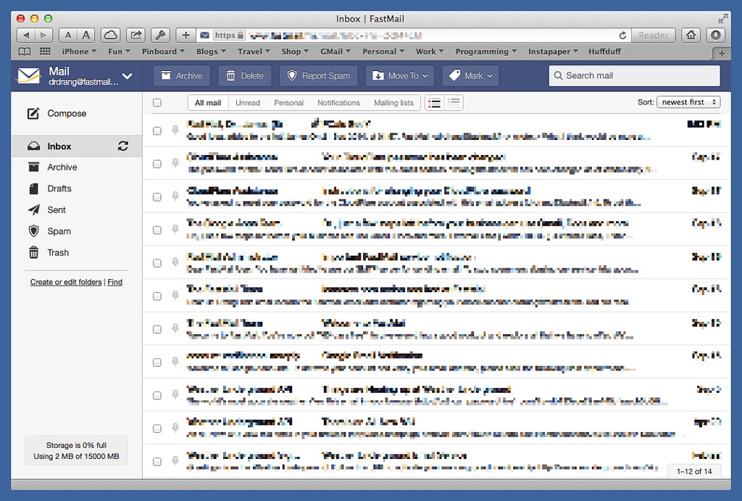Open the Travel bookmarks folder

click(254, 51)
